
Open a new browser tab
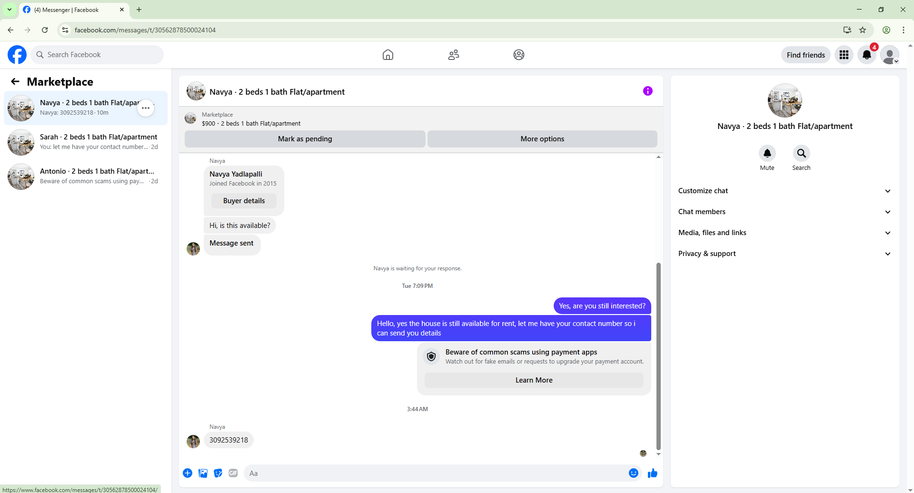pyautogui.click(x=139, y=10)
